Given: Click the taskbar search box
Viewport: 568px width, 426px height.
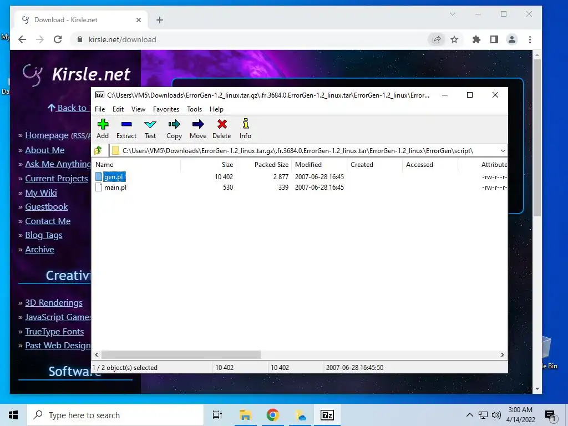Looking at the screenshot, I should [x=115, y=415].
